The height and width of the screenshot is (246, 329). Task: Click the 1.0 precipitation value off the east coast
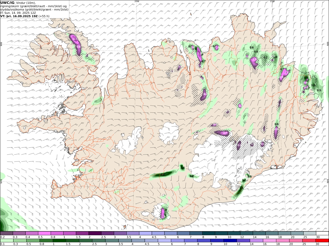[x=313, y=85]
